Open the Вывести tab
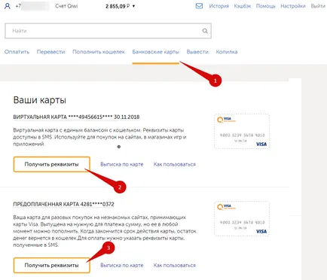Viewport: 327px width, 280px height. (x=197, y=52)
